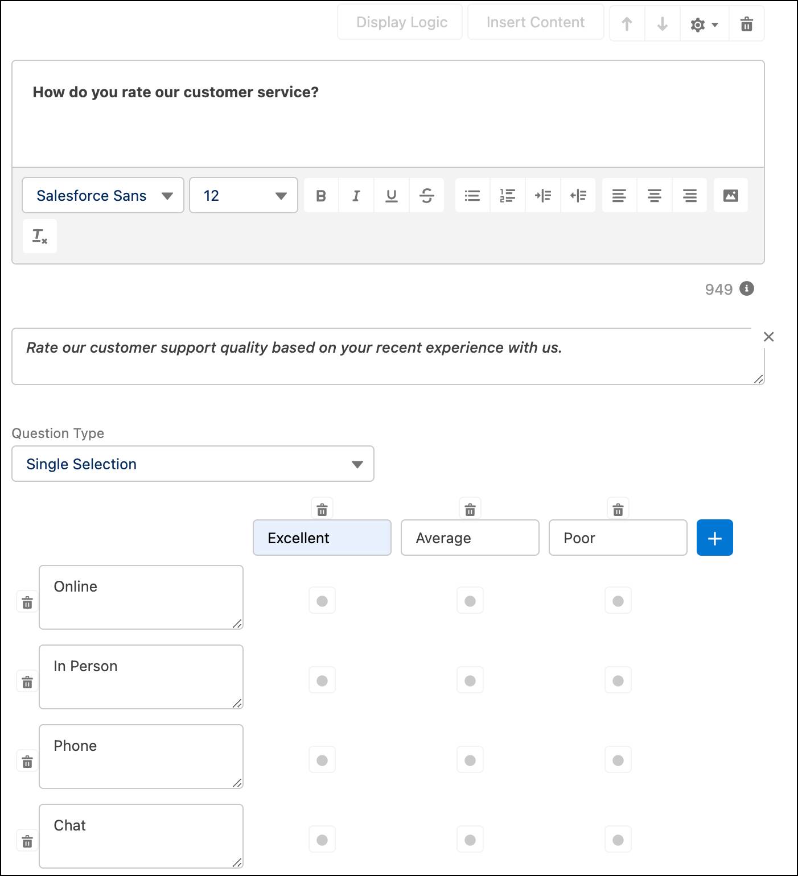Move the question down using the arrow
The width and height of the screenshot is (798, 876).
pyautogui.click(x=661, y=23)
